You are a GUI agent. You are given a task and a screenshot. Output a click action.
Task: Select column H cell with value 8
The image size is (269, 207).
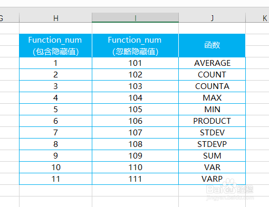click(55, 144)
